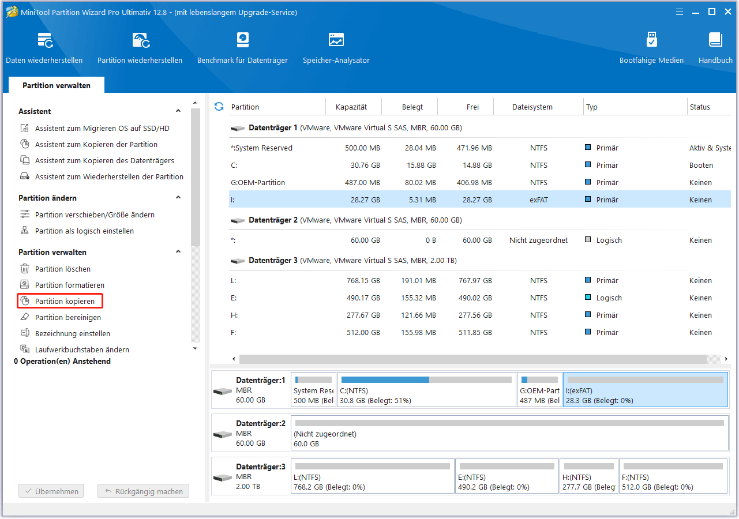The width and height of the screenshot is (739, 519).
Task: Choose Partition als logisch einstellen
Action: pyautogui.click(x=77, y=231)
